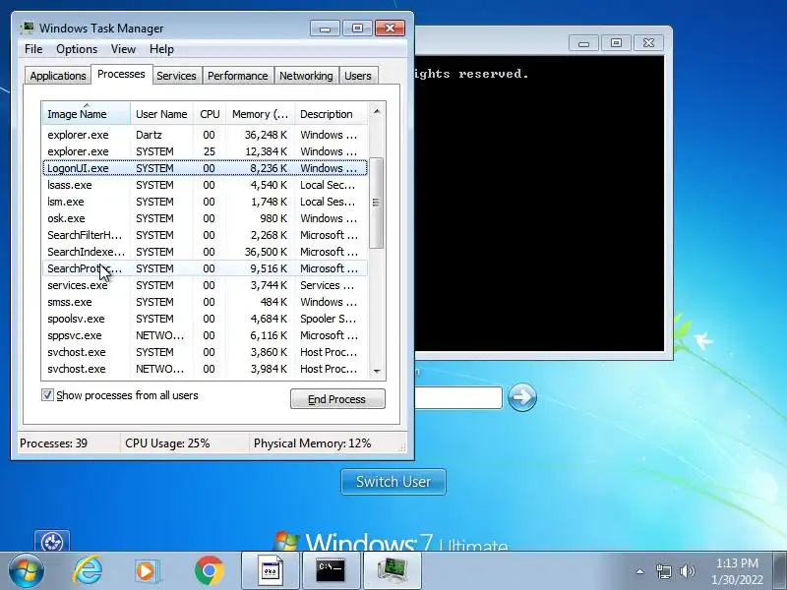Screen dimensions: 787x590
Task: Select the lsm.exe process row
Action: [205, 202]
